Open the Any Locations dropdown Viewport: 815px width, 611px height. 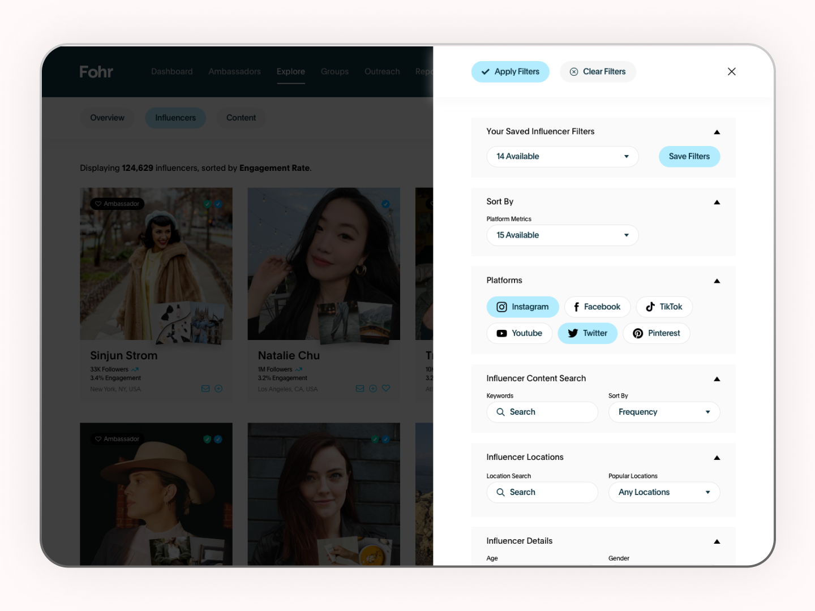coord(664,492)
